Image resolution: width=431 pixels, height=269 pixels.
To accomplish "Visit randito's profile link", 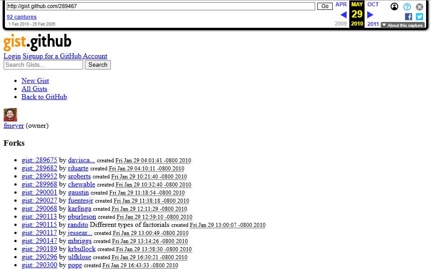I will pyautogui.click(x=78, y=225).
